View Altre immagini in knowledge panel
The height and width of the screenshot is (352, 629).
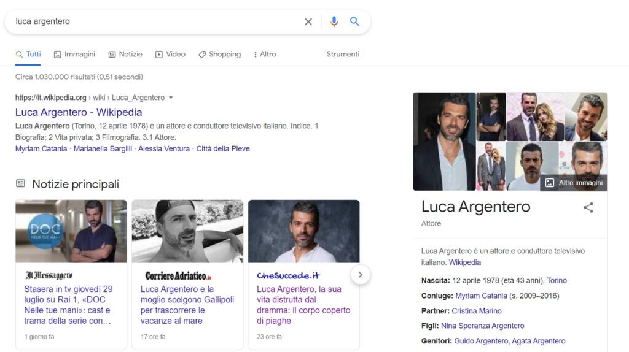(x=574, y=183)
